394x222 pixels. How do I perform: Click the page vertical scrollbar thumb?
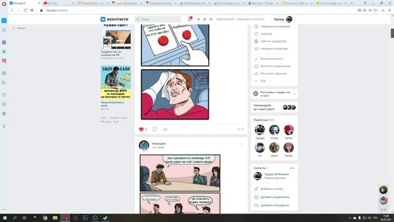[x=392, y=33]
